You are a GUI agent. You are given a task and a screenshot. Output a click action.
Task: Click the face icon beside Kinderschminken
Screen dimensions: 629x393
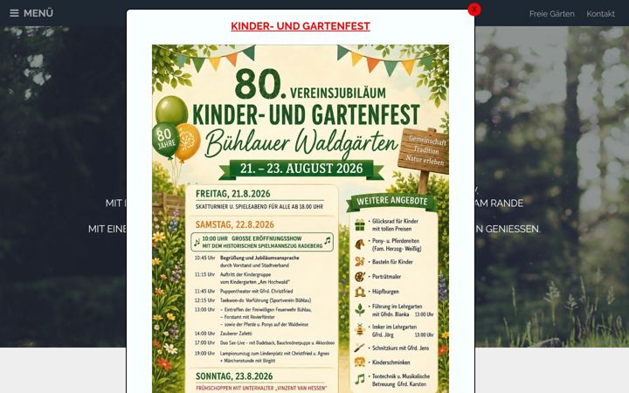(359, 362)
